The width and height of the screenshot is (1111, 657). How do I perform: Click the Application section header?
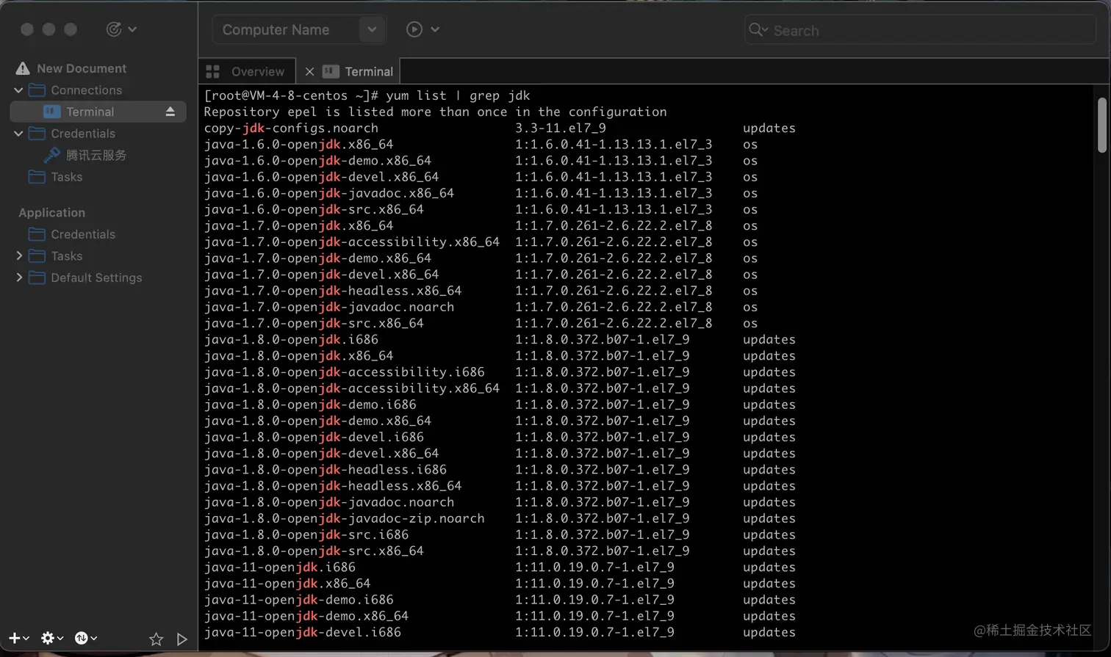point(51,213)
